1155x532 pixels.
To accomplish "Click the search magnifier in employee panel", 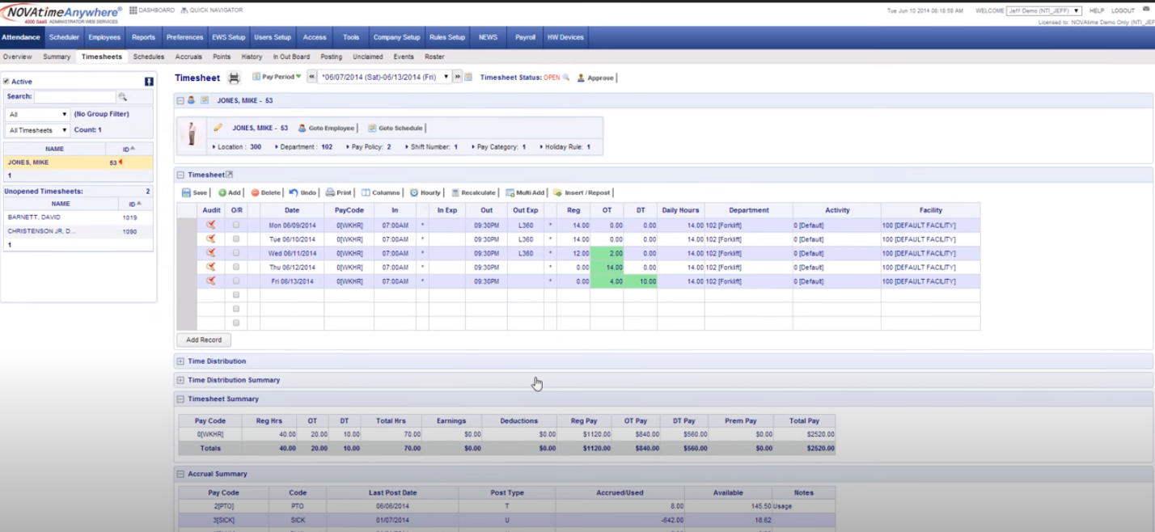I will click(123, 97).
